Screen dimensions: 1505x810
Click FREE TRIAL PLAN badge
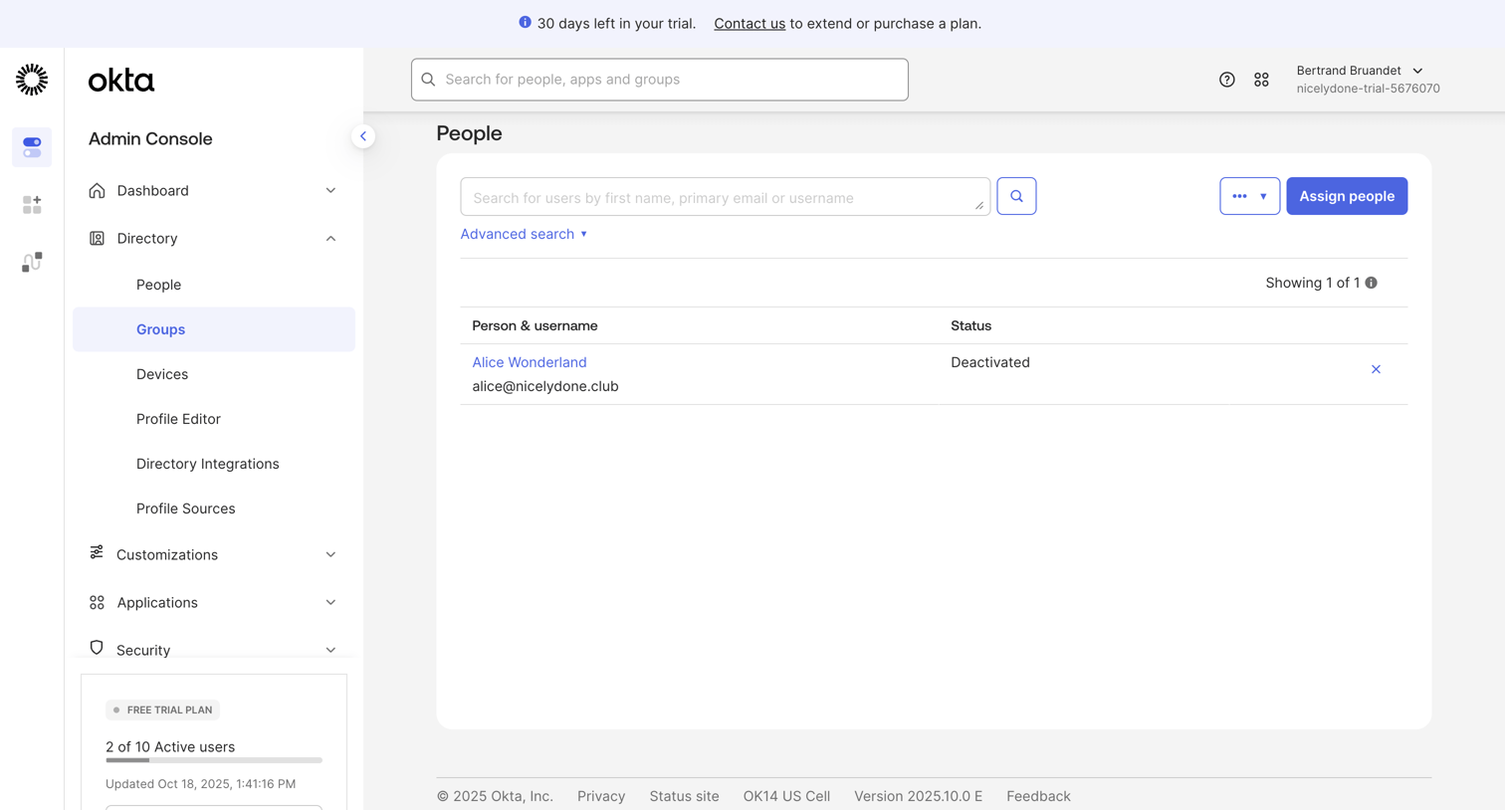click(162, 709)
